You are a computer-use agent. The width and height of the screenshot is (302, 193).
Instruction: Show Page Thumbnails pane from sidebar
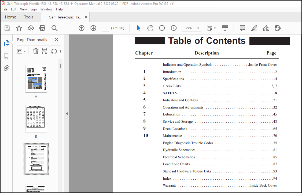pyautogui.click(x=6, y=43)
